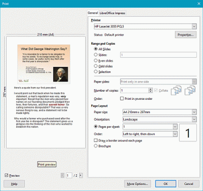The width and height of the screenshot is (203, 191).
Task: Open the Left to right order dropdown
Action: pyautogui.click(x=150, y=134)
